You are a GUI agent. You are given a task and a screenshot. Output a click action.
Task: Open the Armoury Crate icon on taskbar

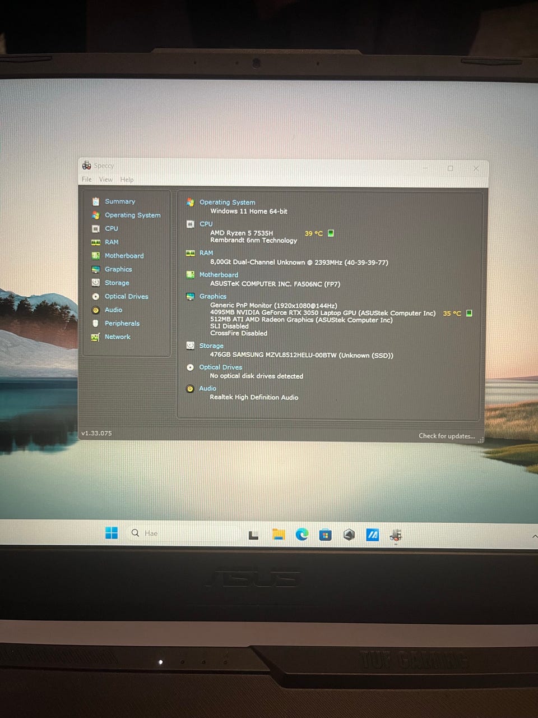[349, 535]
